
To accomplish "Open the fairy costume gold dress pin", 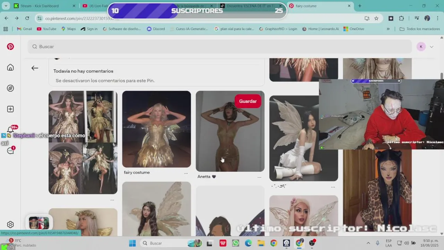I will pos(156,129).
